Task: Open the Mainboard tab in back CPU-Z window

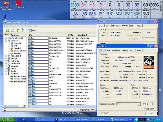Action: click(x=116, y=26)
